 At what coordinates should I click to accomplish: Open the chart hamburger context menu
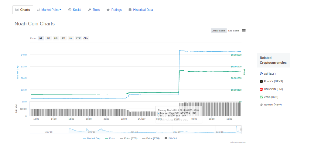(x=244, y=31)
